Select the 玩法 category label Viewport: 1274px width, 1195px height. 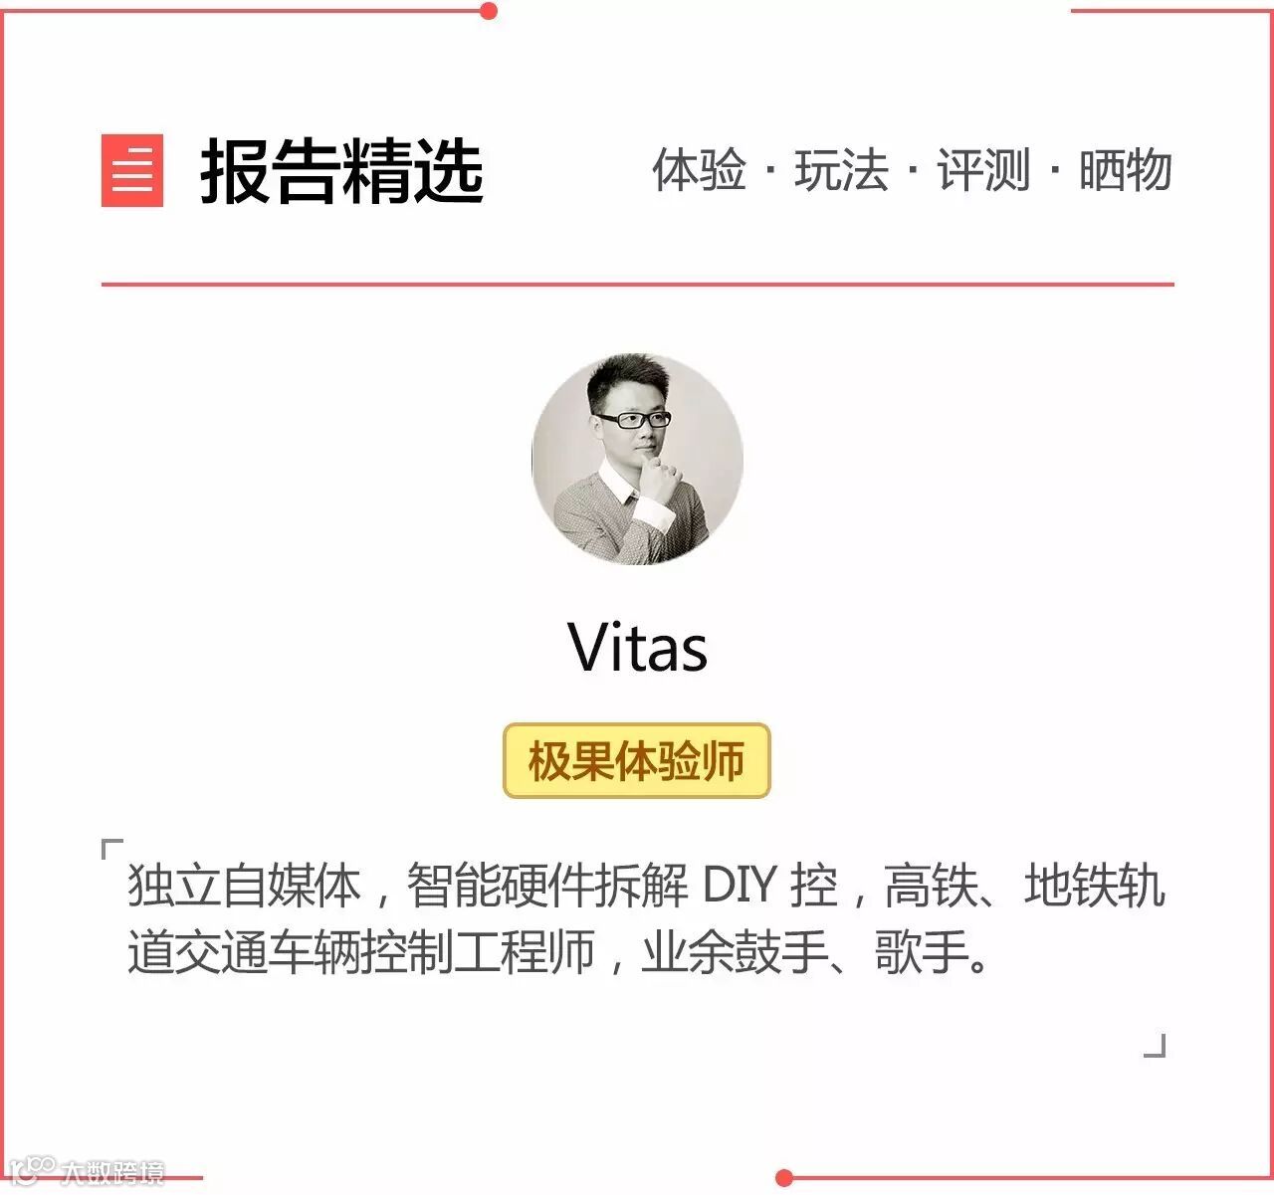(x=841, y=170)
